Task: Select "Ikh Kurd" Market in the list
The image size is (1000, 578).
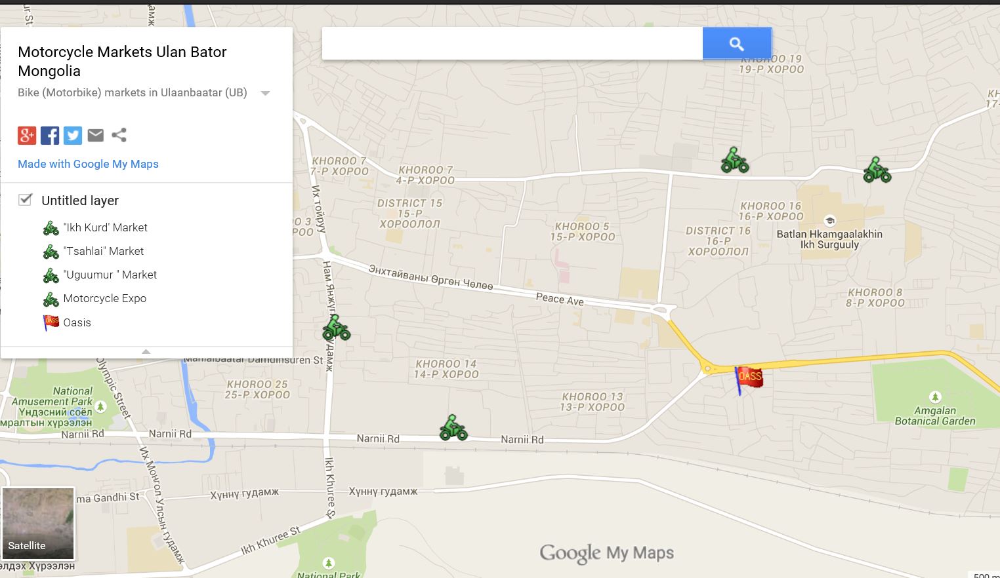Action: 105,227
